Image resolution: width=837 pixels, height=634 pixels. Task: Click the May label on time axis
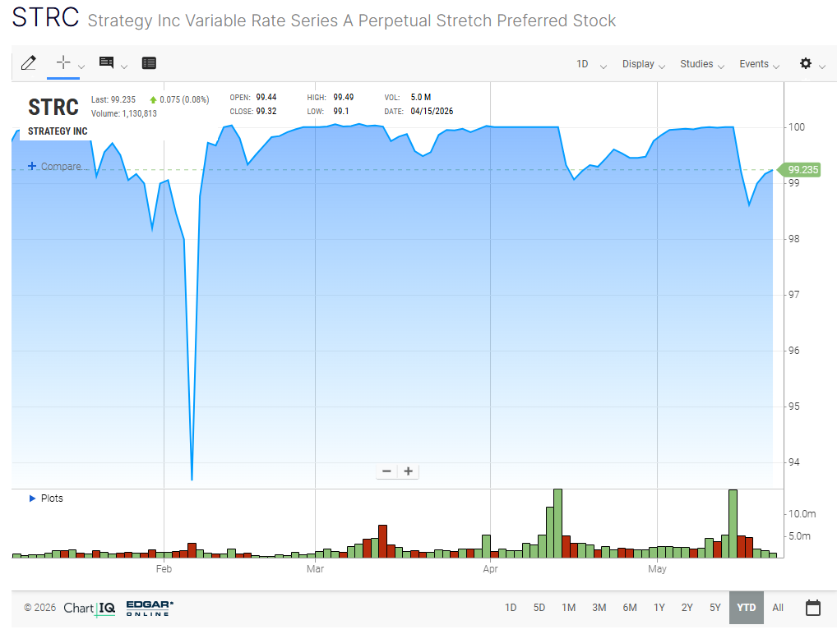point(657,569)
